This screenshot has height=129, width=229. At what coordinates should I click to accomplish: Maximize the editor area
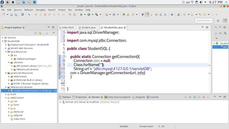[207, 27]
